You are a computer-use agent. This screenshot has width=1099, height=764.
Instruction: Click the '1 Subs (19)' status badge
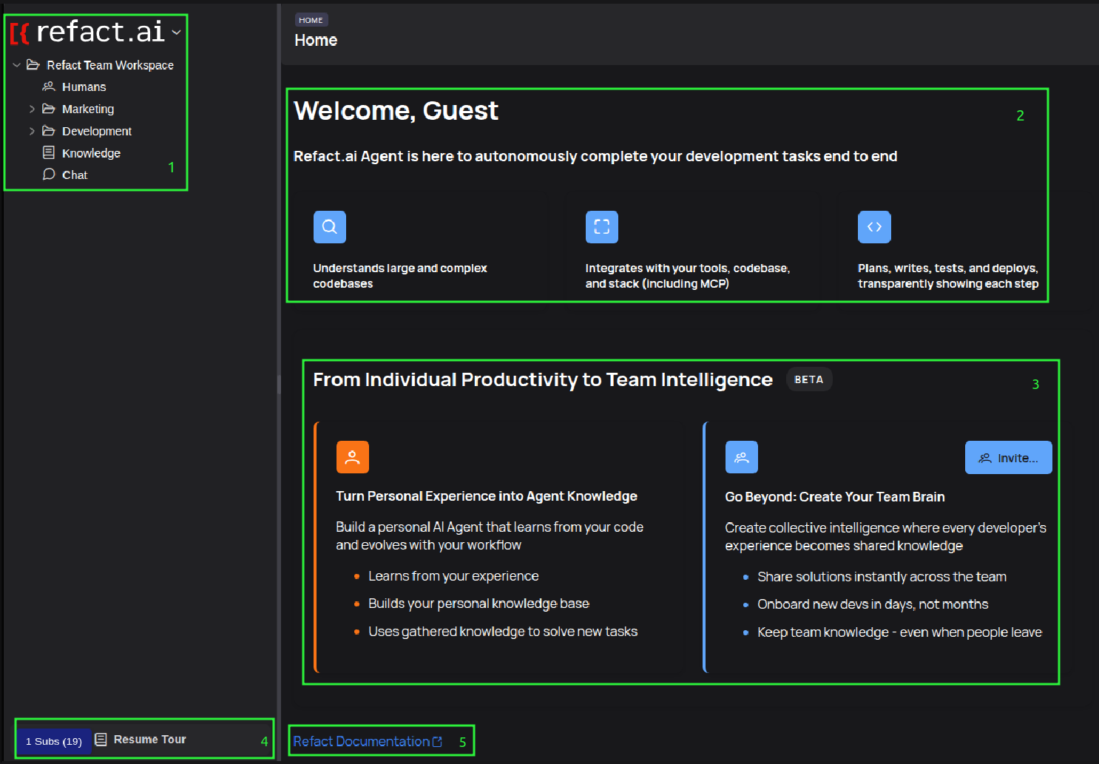pos(54,741)
